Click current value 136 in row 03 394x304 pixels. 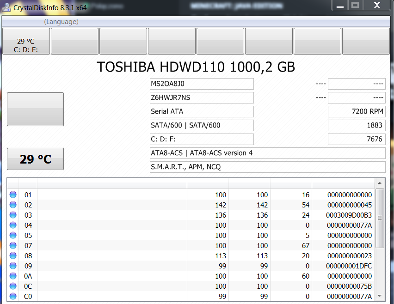click(x=221, y=215)
